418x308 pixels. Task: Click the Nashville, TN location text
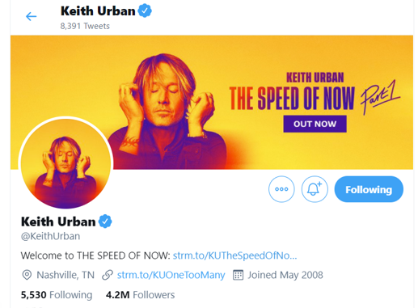(x=65, y=275)
